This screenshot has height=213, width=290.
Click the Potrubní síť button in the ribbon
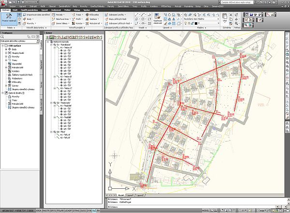pyautogui.click(x=94, y=24)
